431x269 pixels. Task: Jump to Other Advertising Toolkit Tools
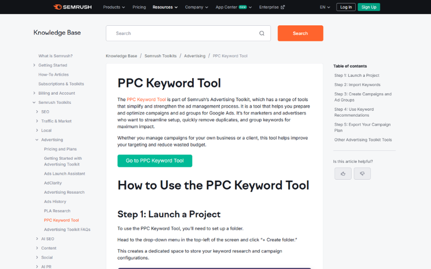(363, 140)
